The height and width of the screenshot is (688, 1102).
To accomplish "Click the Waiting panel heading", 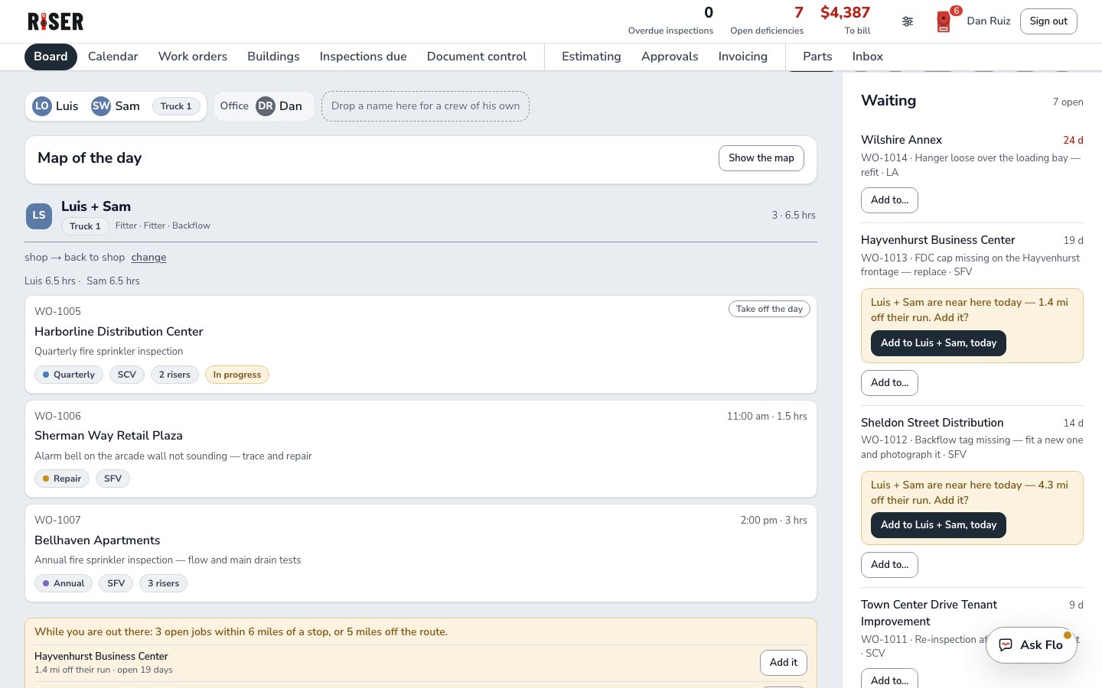I will point(888,101).
